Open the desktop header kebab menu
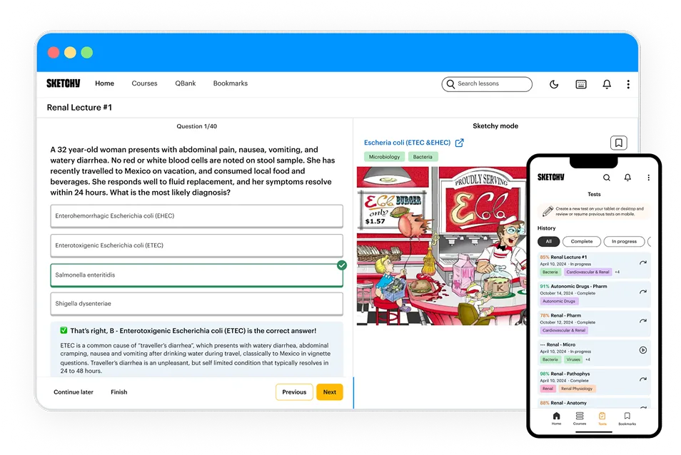This screenshot has width=681, height=455. pos(628,84)
